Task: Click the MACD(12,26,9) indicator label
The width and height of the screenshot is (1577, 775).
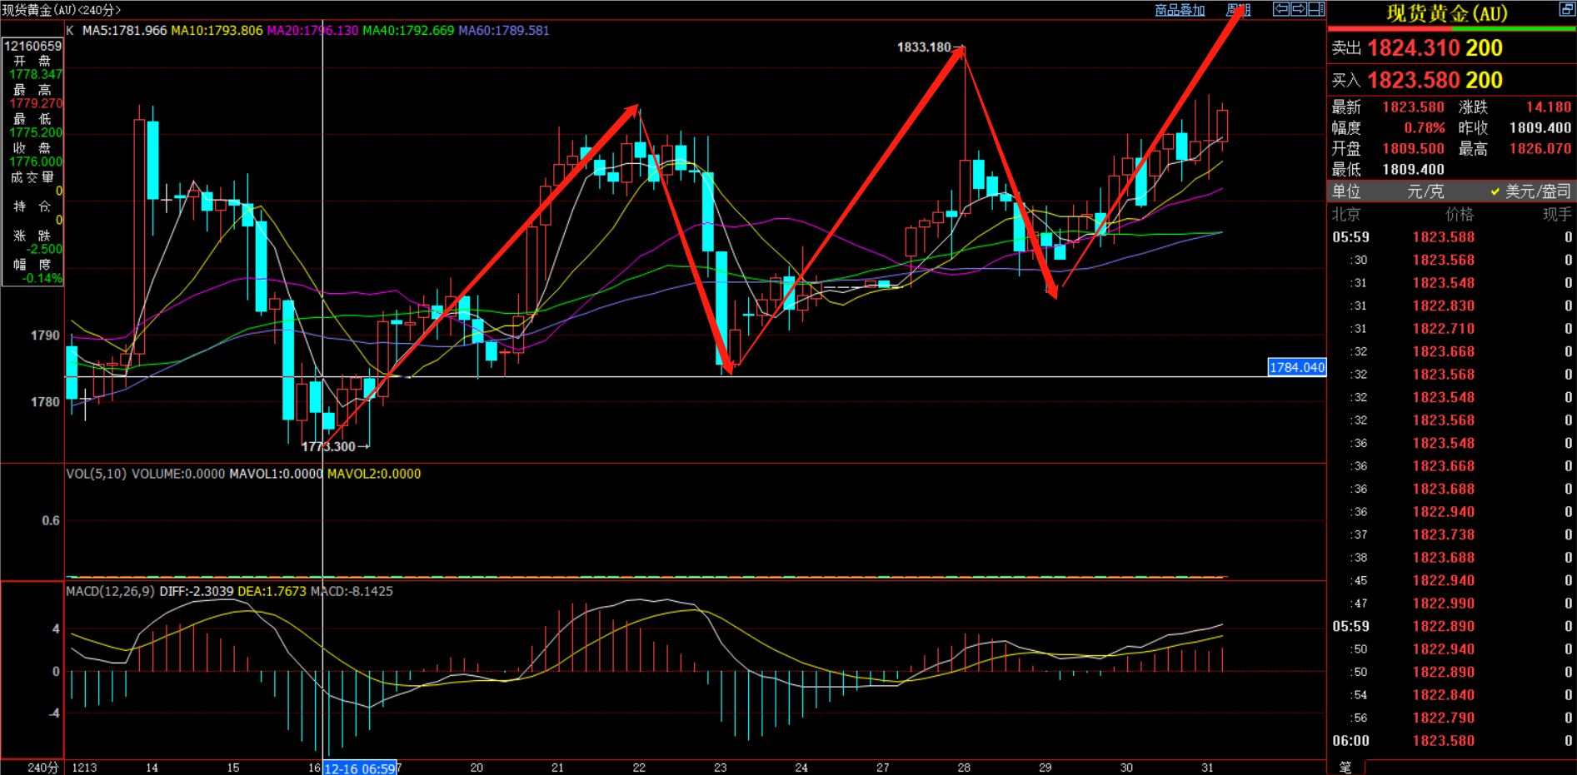Action: click(111, 591)
